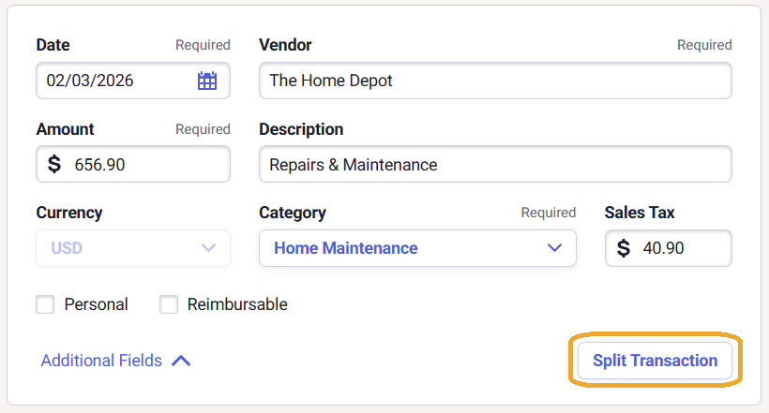Image resolution: width=769 pixels, height=413 pixels.
Task: Click the dollar sign in Sales Tax field
Action: (624, 248)
